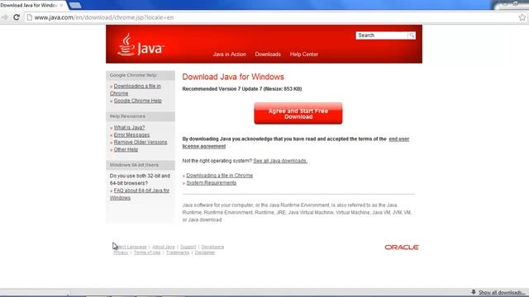Select the Download Java for Windows tab
This screenshot has width=529, height=297.
(x=31, y=5)
